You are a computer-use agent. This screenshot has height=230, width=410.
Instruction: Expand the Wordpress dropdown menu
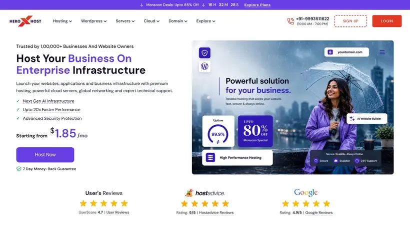[93, 21]
